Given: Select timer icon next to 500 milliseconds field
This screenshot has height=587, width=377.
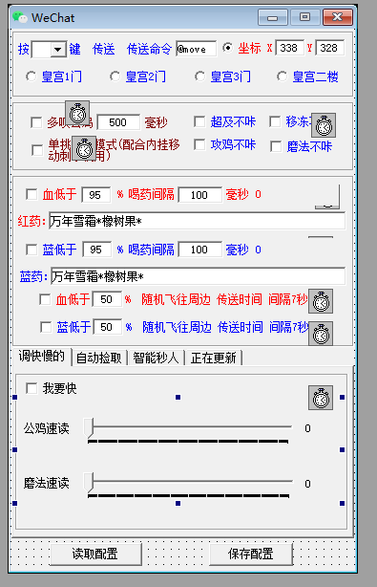Looking at the screenshot, I should 77,113.
